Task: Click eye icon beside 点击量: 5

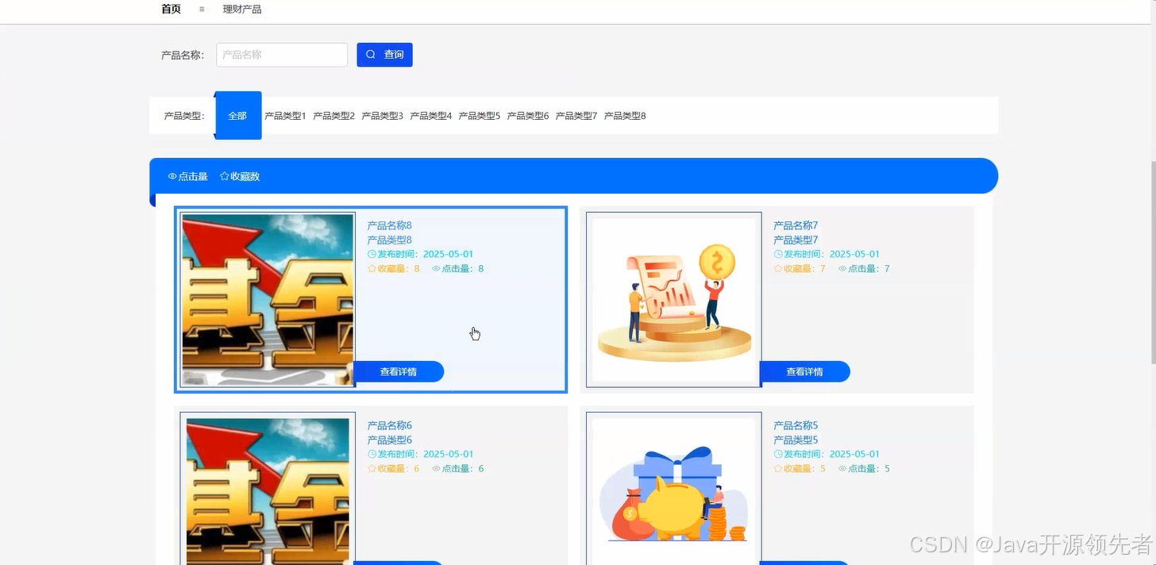Action: (842, 468)
